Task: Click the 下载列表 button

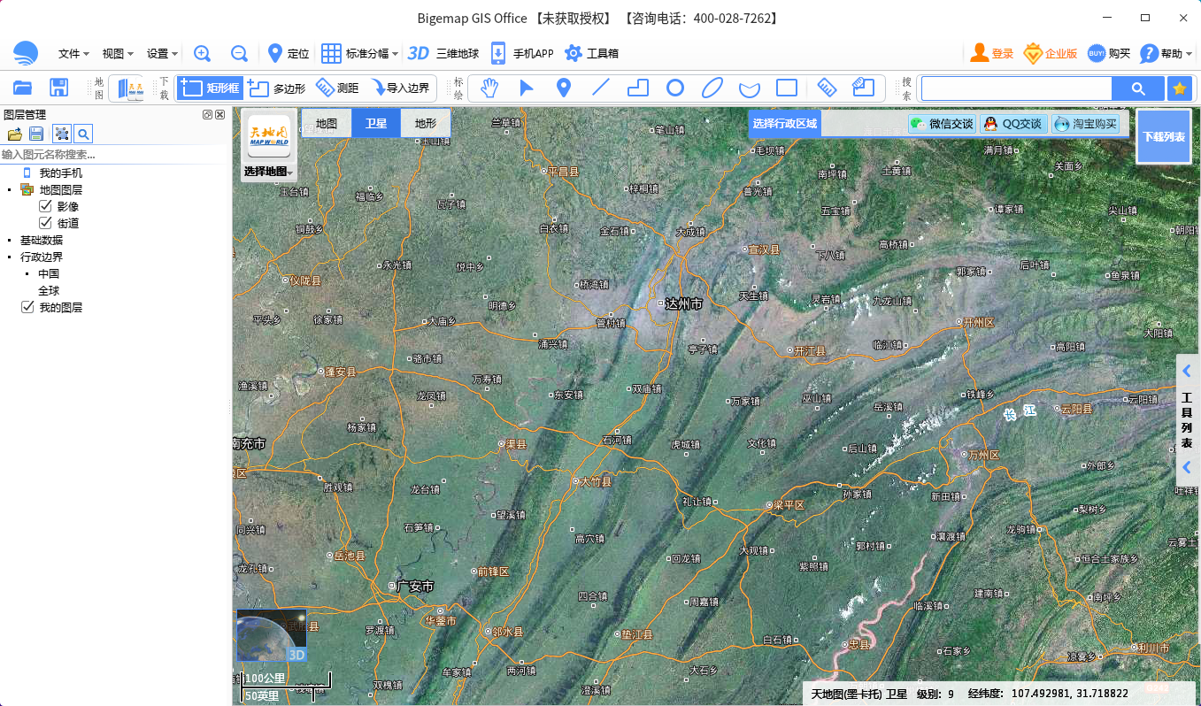Action: [1163, 137]
